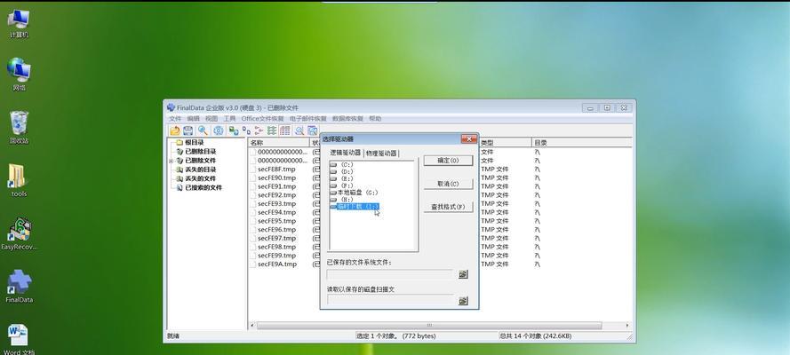The width and height of the screenshot is (790, 355).
Task: Click the horizontal scrollbar right arrow
Action: 627,326
